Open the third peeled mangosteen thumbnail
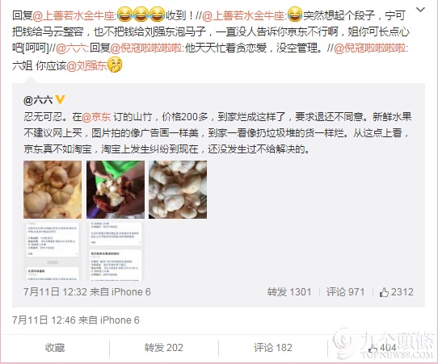This screenshot has height=364, width=438. [178, 190]
